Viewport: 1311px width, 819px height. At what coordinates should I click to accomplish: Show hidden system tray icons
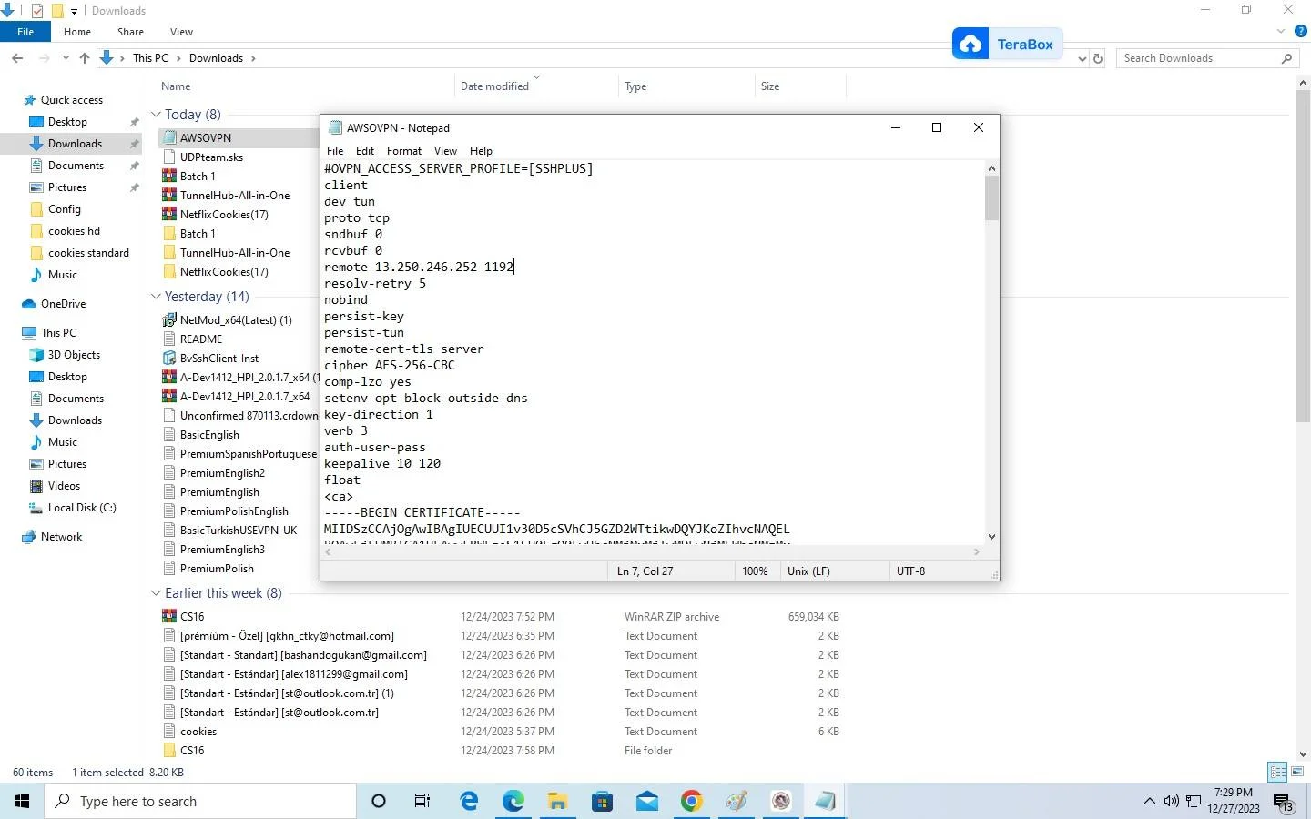click(x=1149, y=801)
